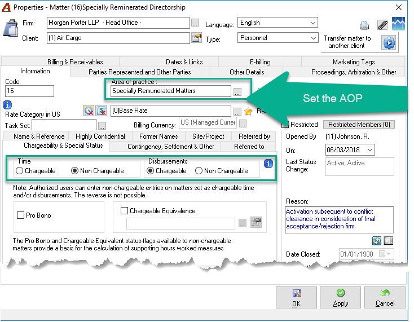Click into the Code field
Viewport: 414px width, 322px height.
pos(29,91)
